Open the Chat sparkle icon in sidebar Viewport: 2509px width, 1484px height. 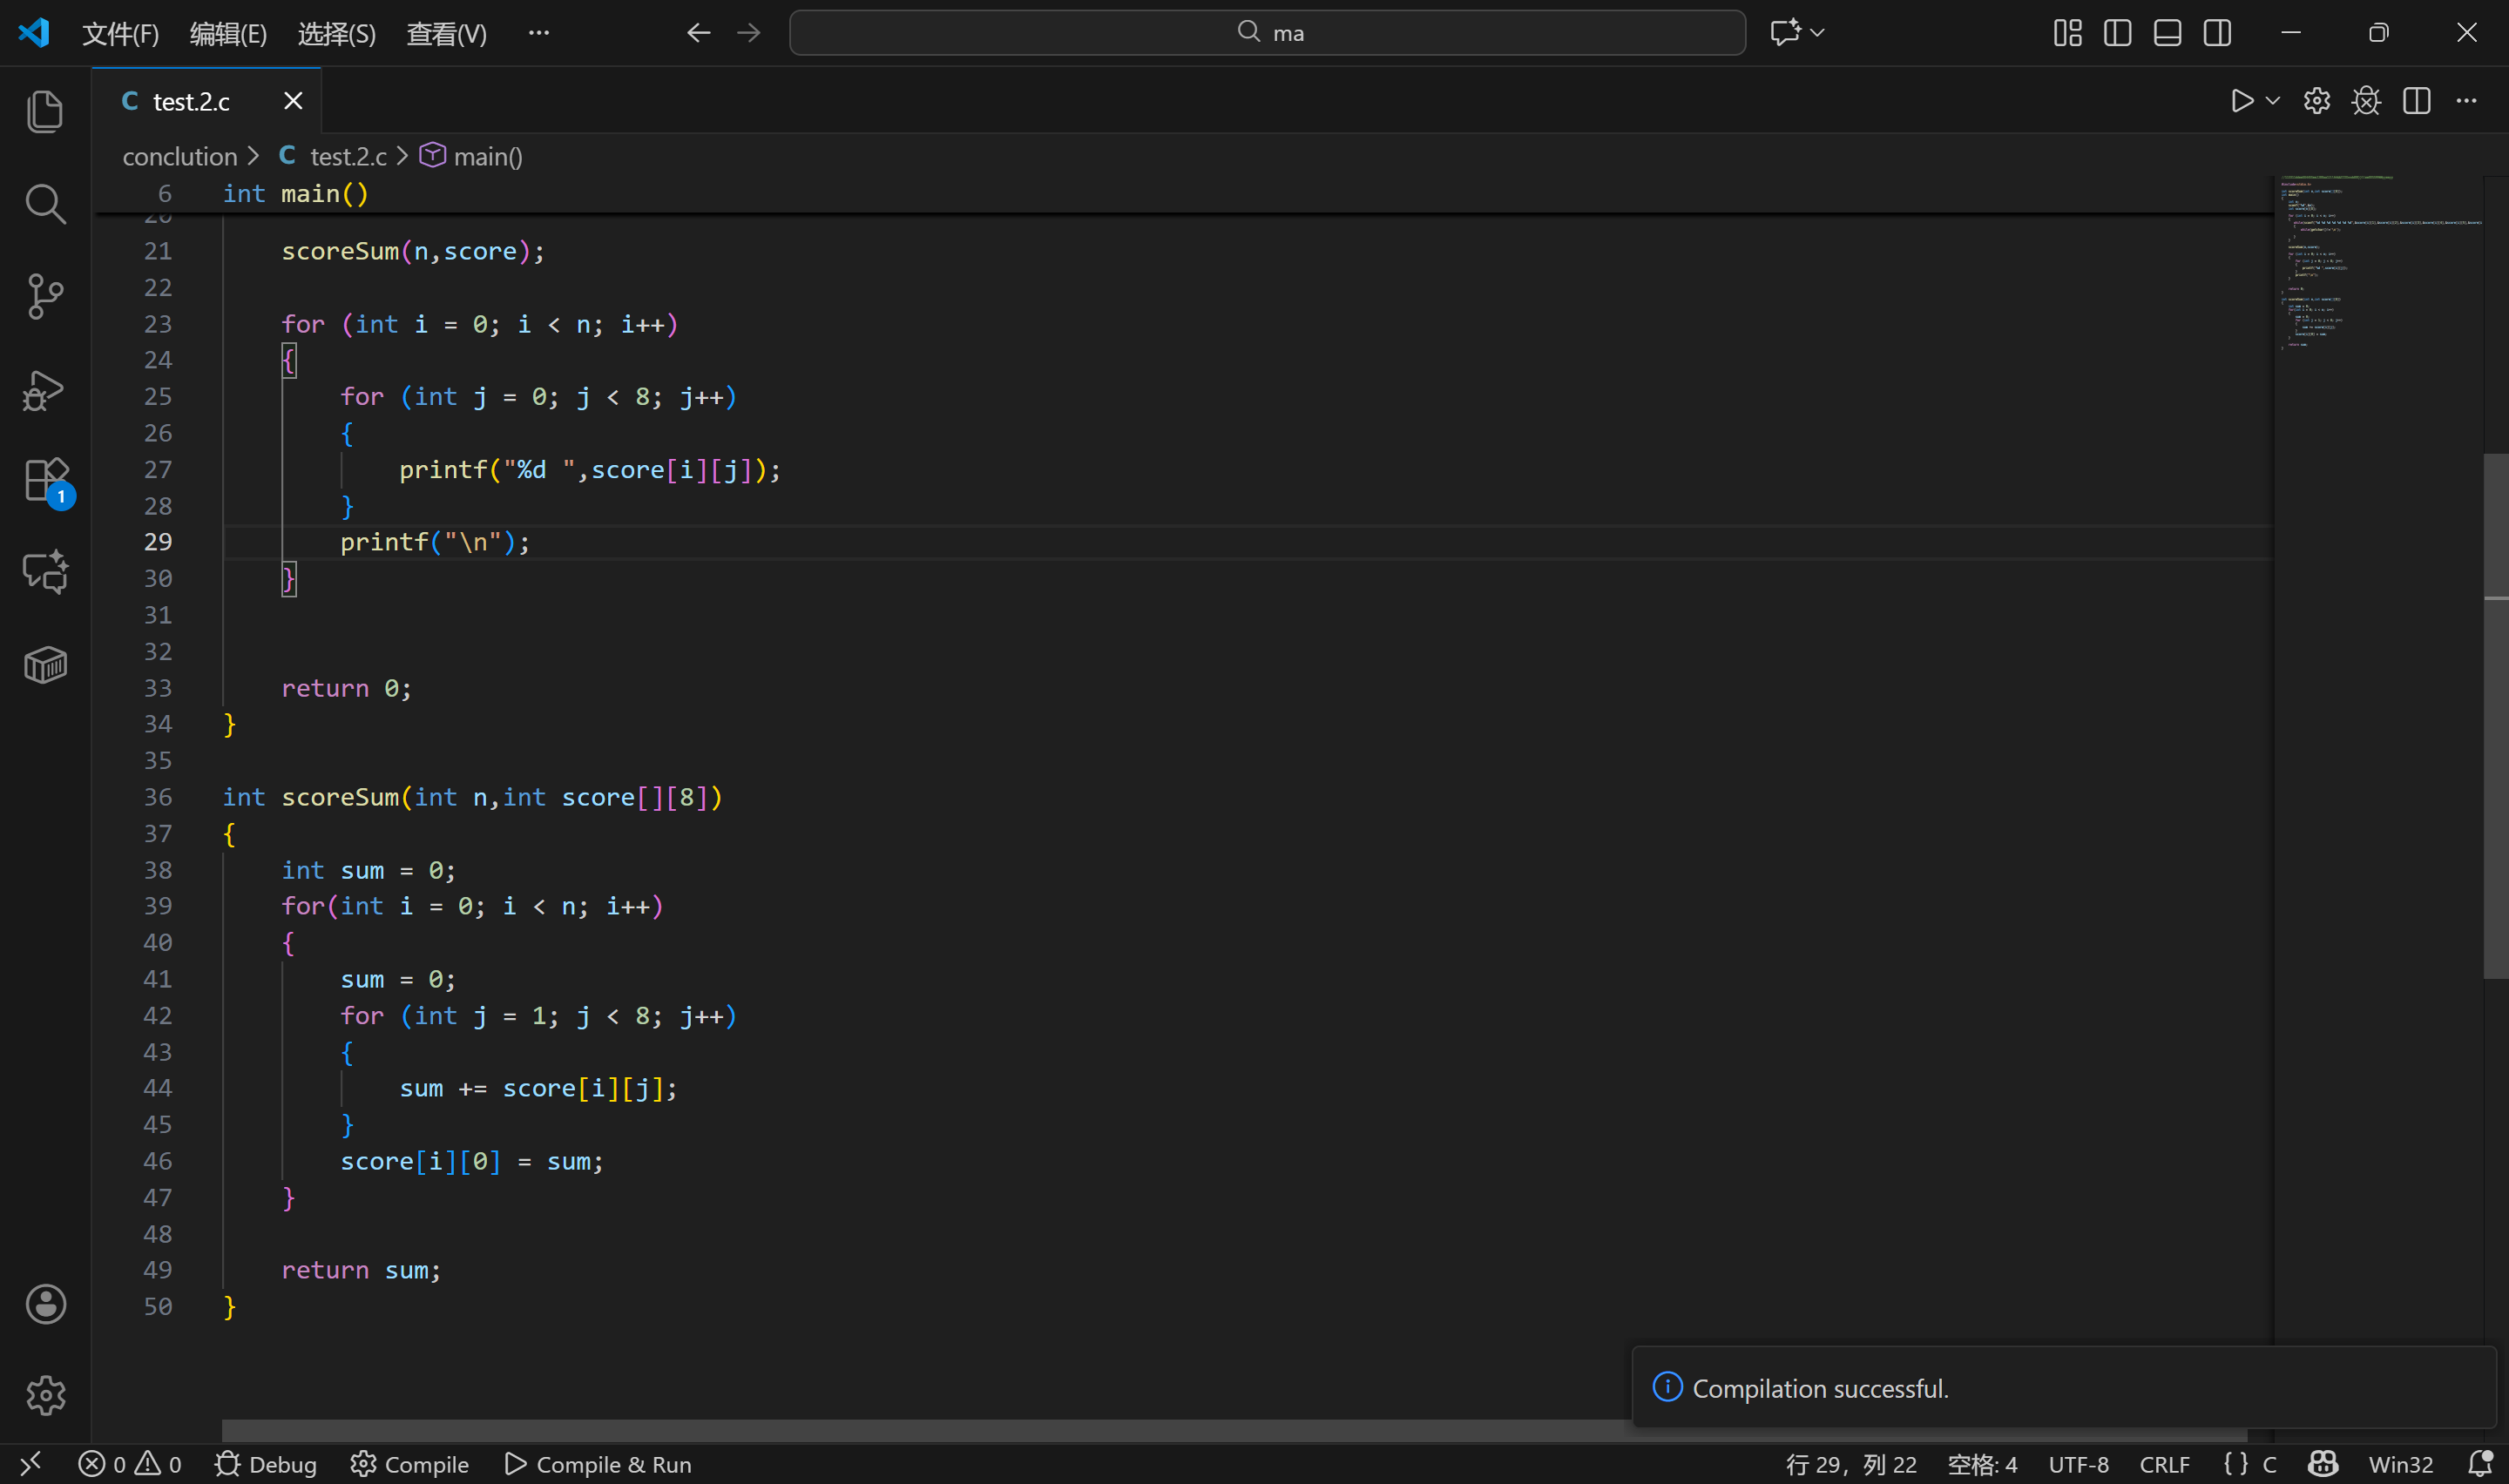(45, 572)
